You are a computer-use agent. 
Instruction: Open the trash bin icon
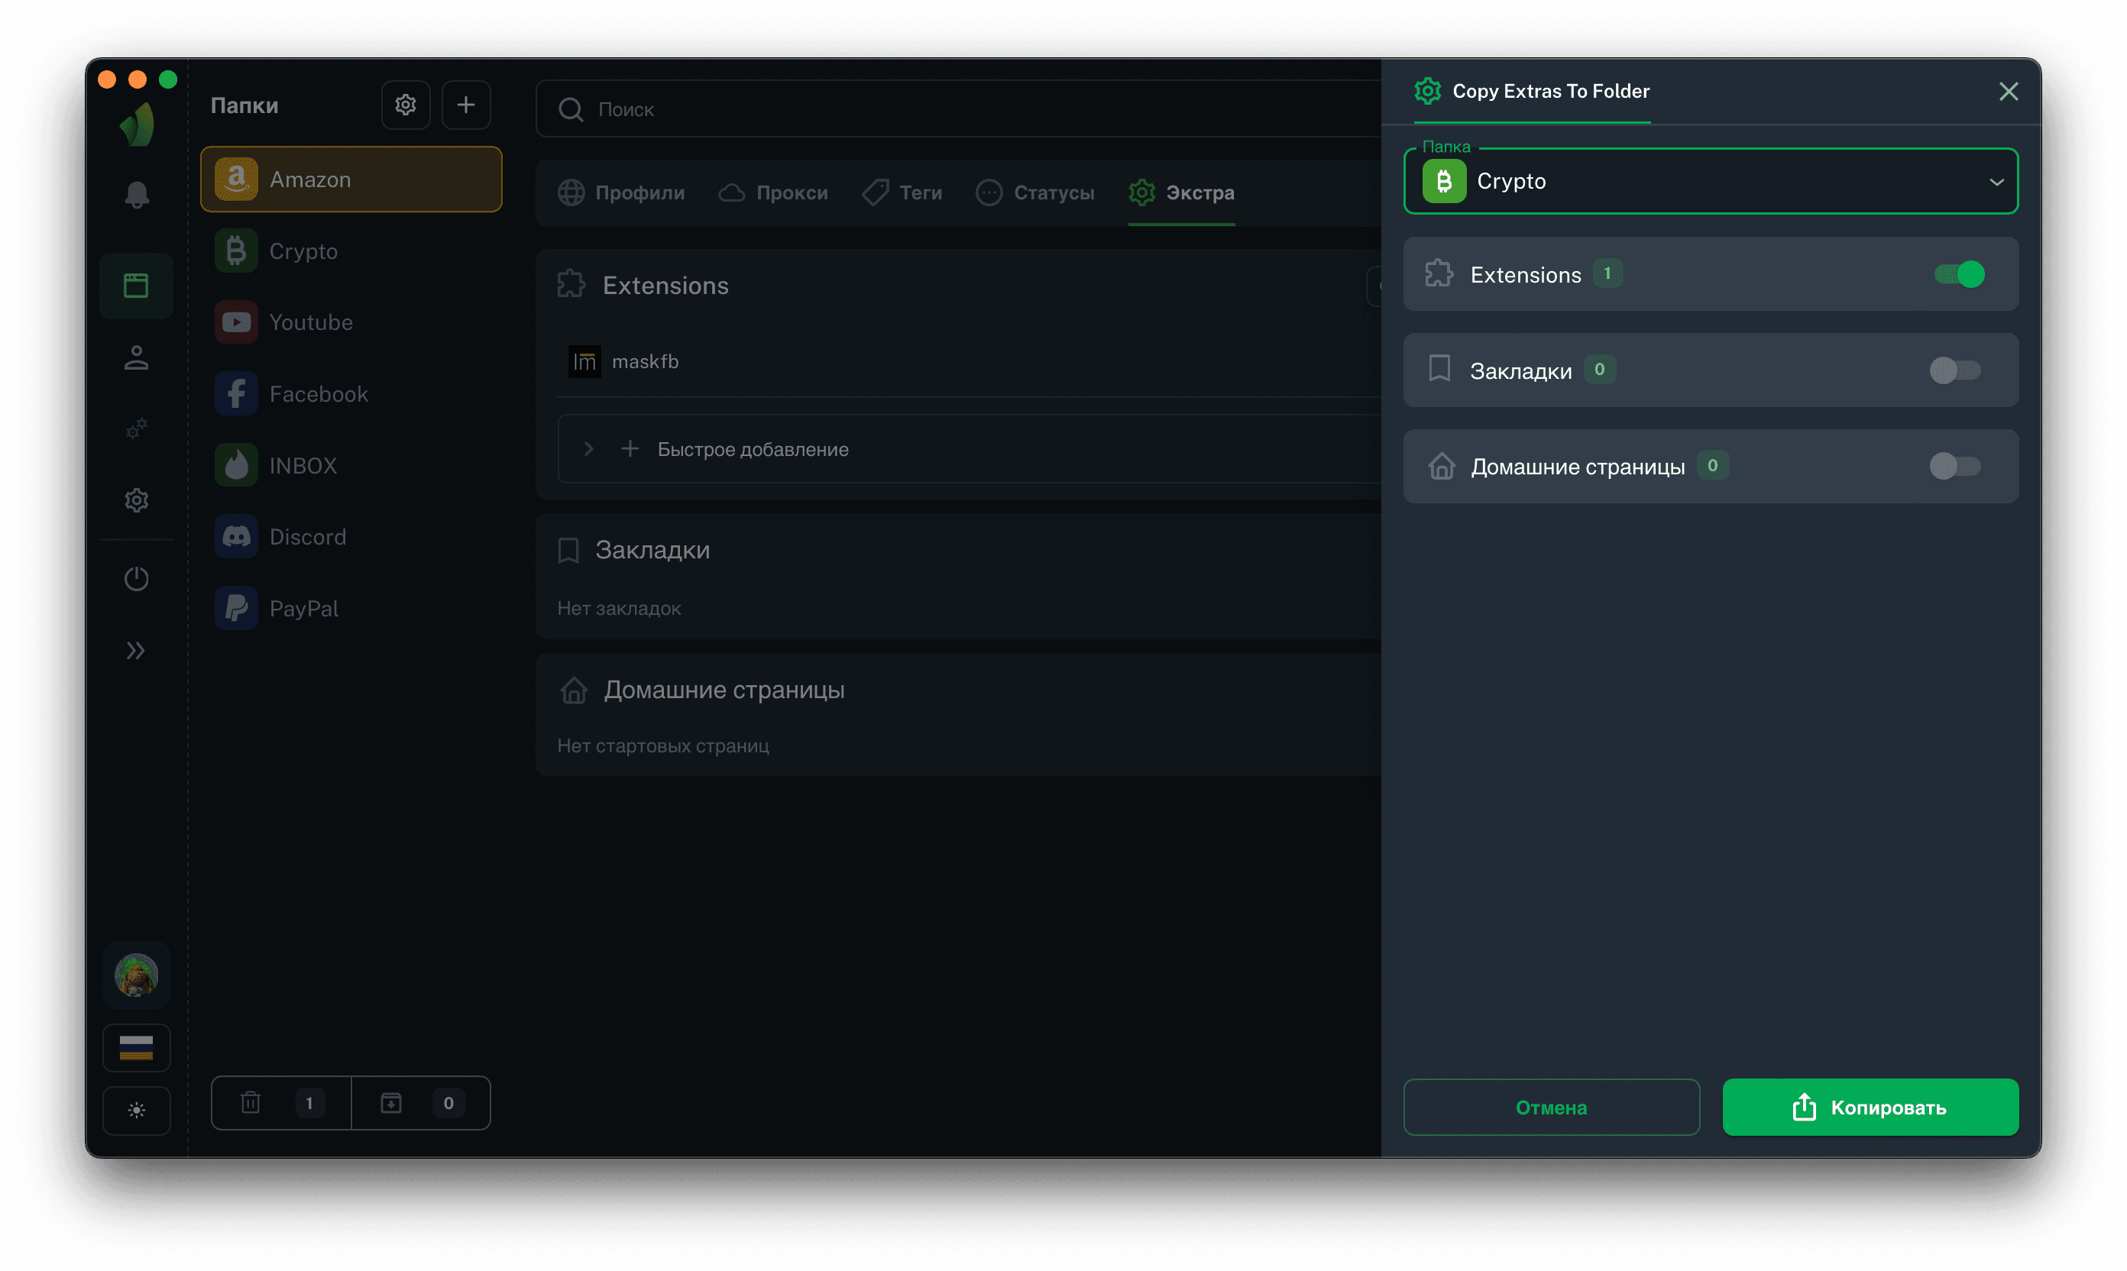pyautogui.click(x=251, y=1102)
